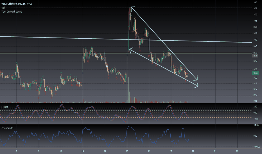Click date label 17 on the time axis
262x154 pixels.
tap(171, 151)
